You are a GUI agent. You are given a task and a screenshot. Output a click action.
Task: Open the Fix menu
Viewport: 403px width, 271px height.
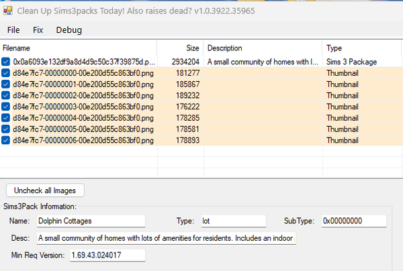pyautogui.click(x=38, y=30)
